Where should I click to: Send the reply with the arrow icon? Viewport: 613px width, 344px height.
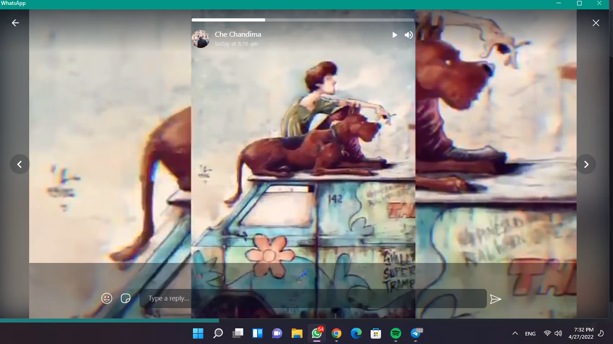495,299
